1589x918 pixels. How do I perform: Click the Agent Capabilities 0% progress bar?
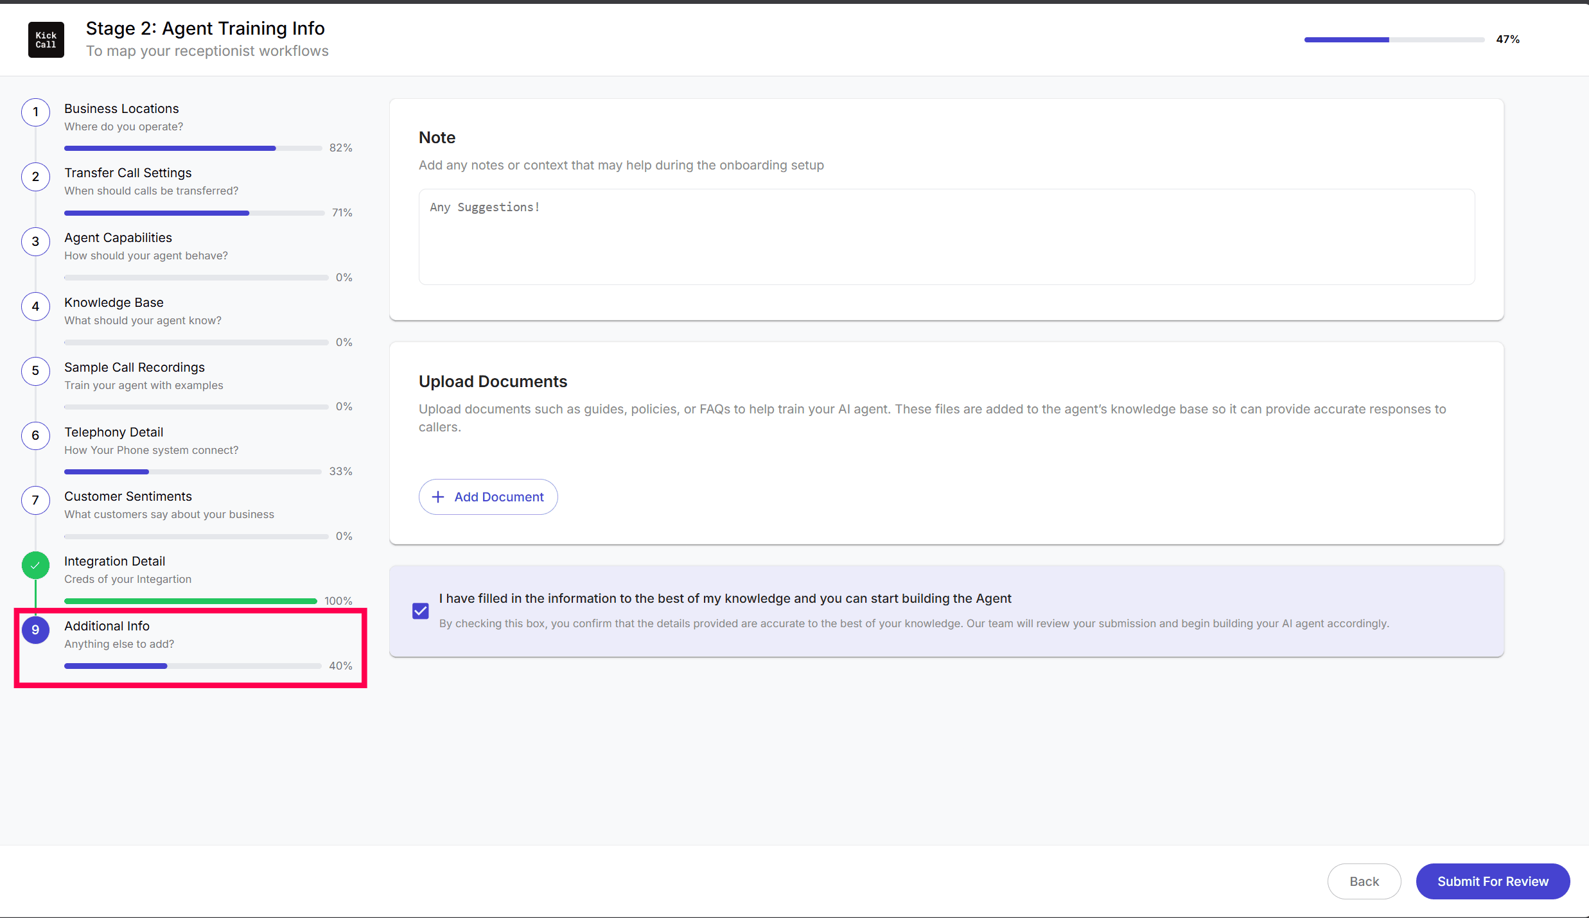click(x=197, y=278)
